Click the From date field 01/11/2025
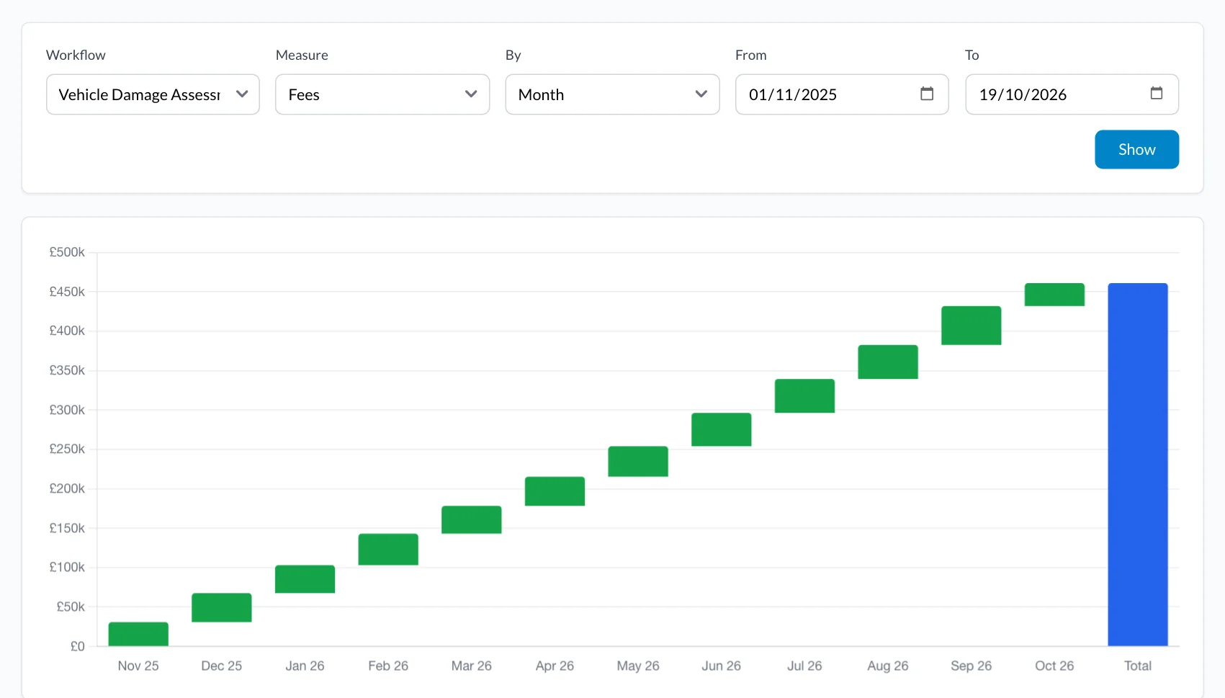The height and width of the screenshot is (698, 1225). coord(842,94)
